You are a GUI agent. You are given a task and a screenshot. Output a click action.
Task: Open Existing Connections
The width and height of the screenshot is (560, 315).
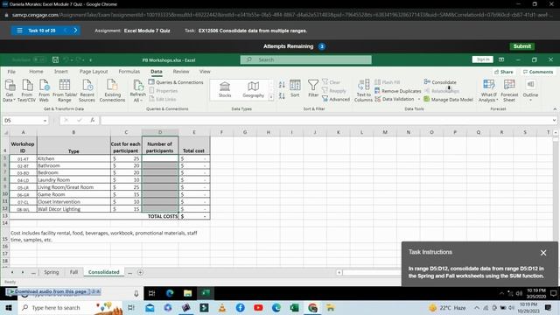[x=112, y=91]
